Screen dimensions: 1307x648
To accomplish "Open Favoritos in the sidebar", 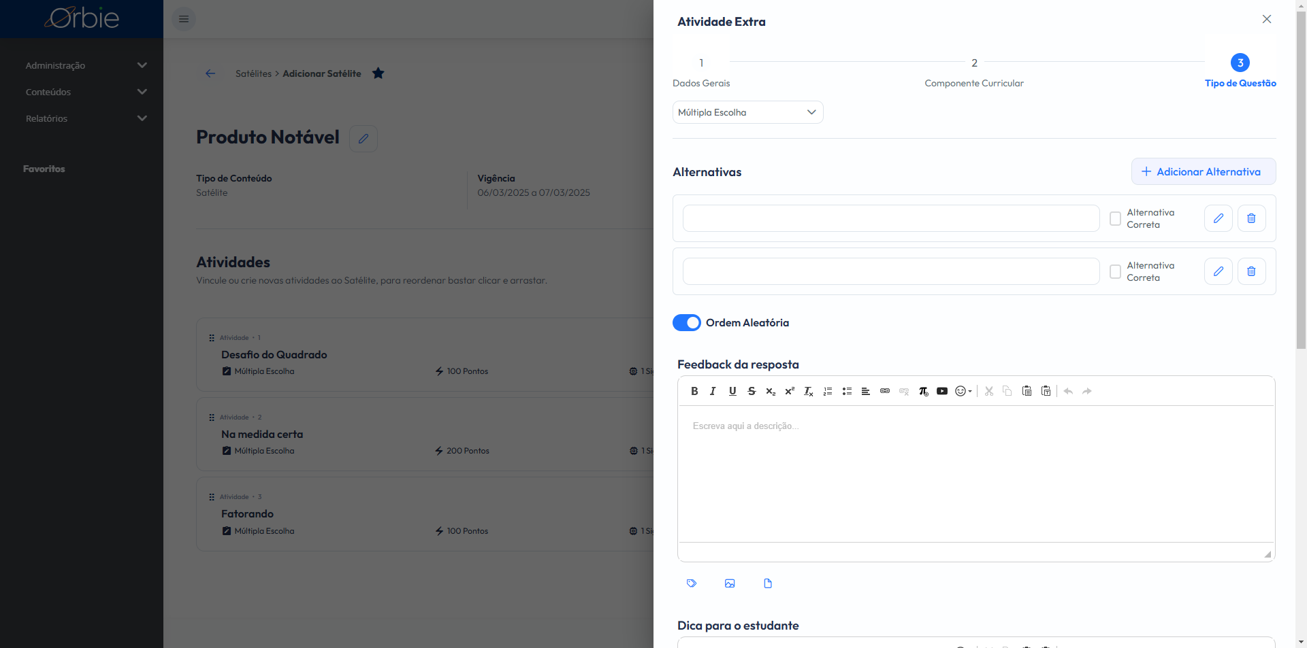I will (44, 169).
